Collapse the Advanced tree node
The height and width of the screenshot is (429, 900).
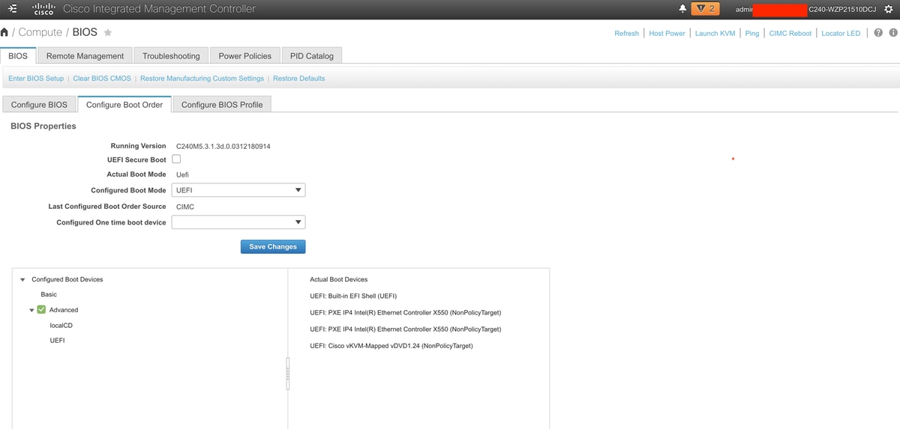pyautogui.click(x=31, y=310)
